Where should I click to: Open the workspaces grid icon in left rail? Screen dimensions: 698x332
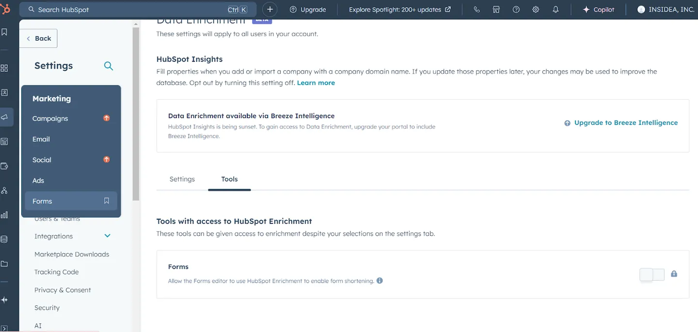(4, 68)
